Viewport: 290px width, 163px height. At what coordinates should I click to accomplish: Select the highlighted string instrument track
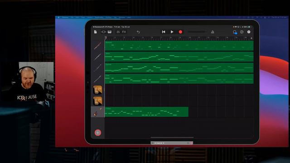point(98,112)
